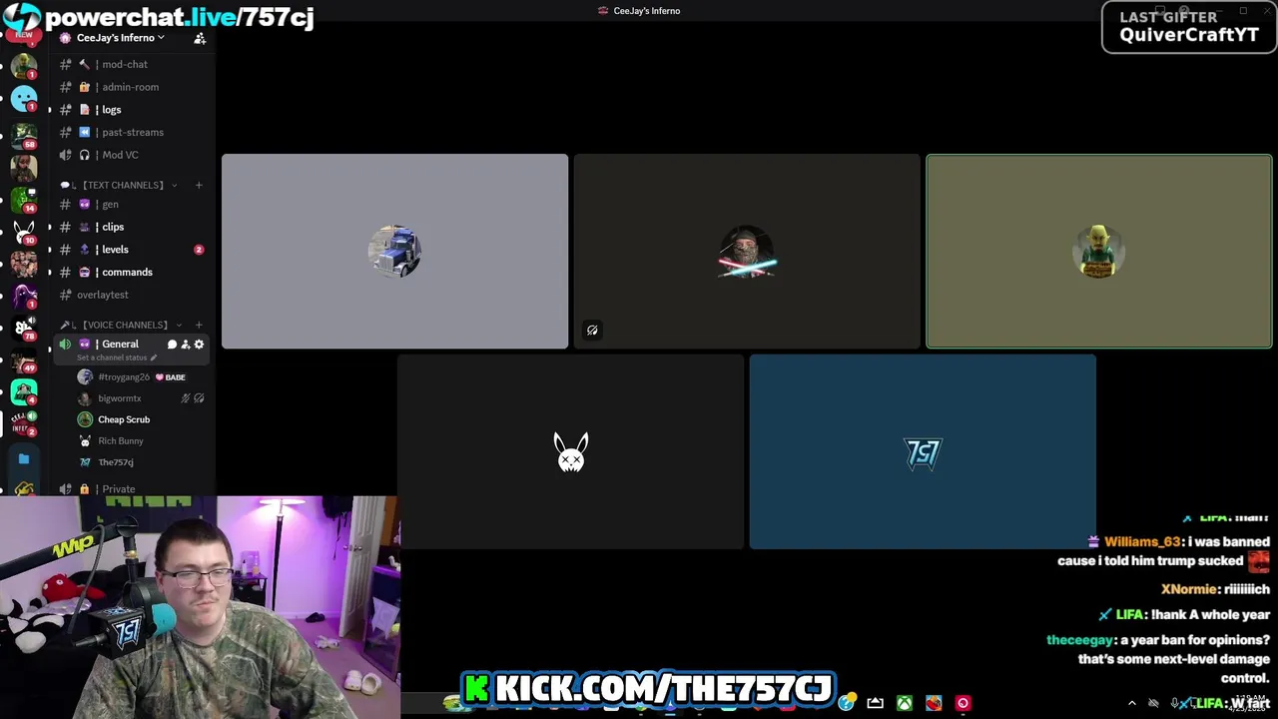Select the bunny skull avatar tile

[x=570, y=451]
